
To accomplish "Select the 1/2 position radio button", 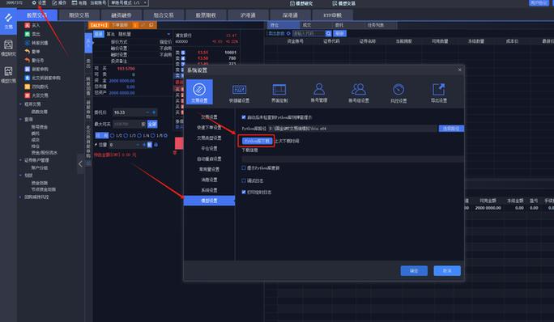I will click(113, 135).
